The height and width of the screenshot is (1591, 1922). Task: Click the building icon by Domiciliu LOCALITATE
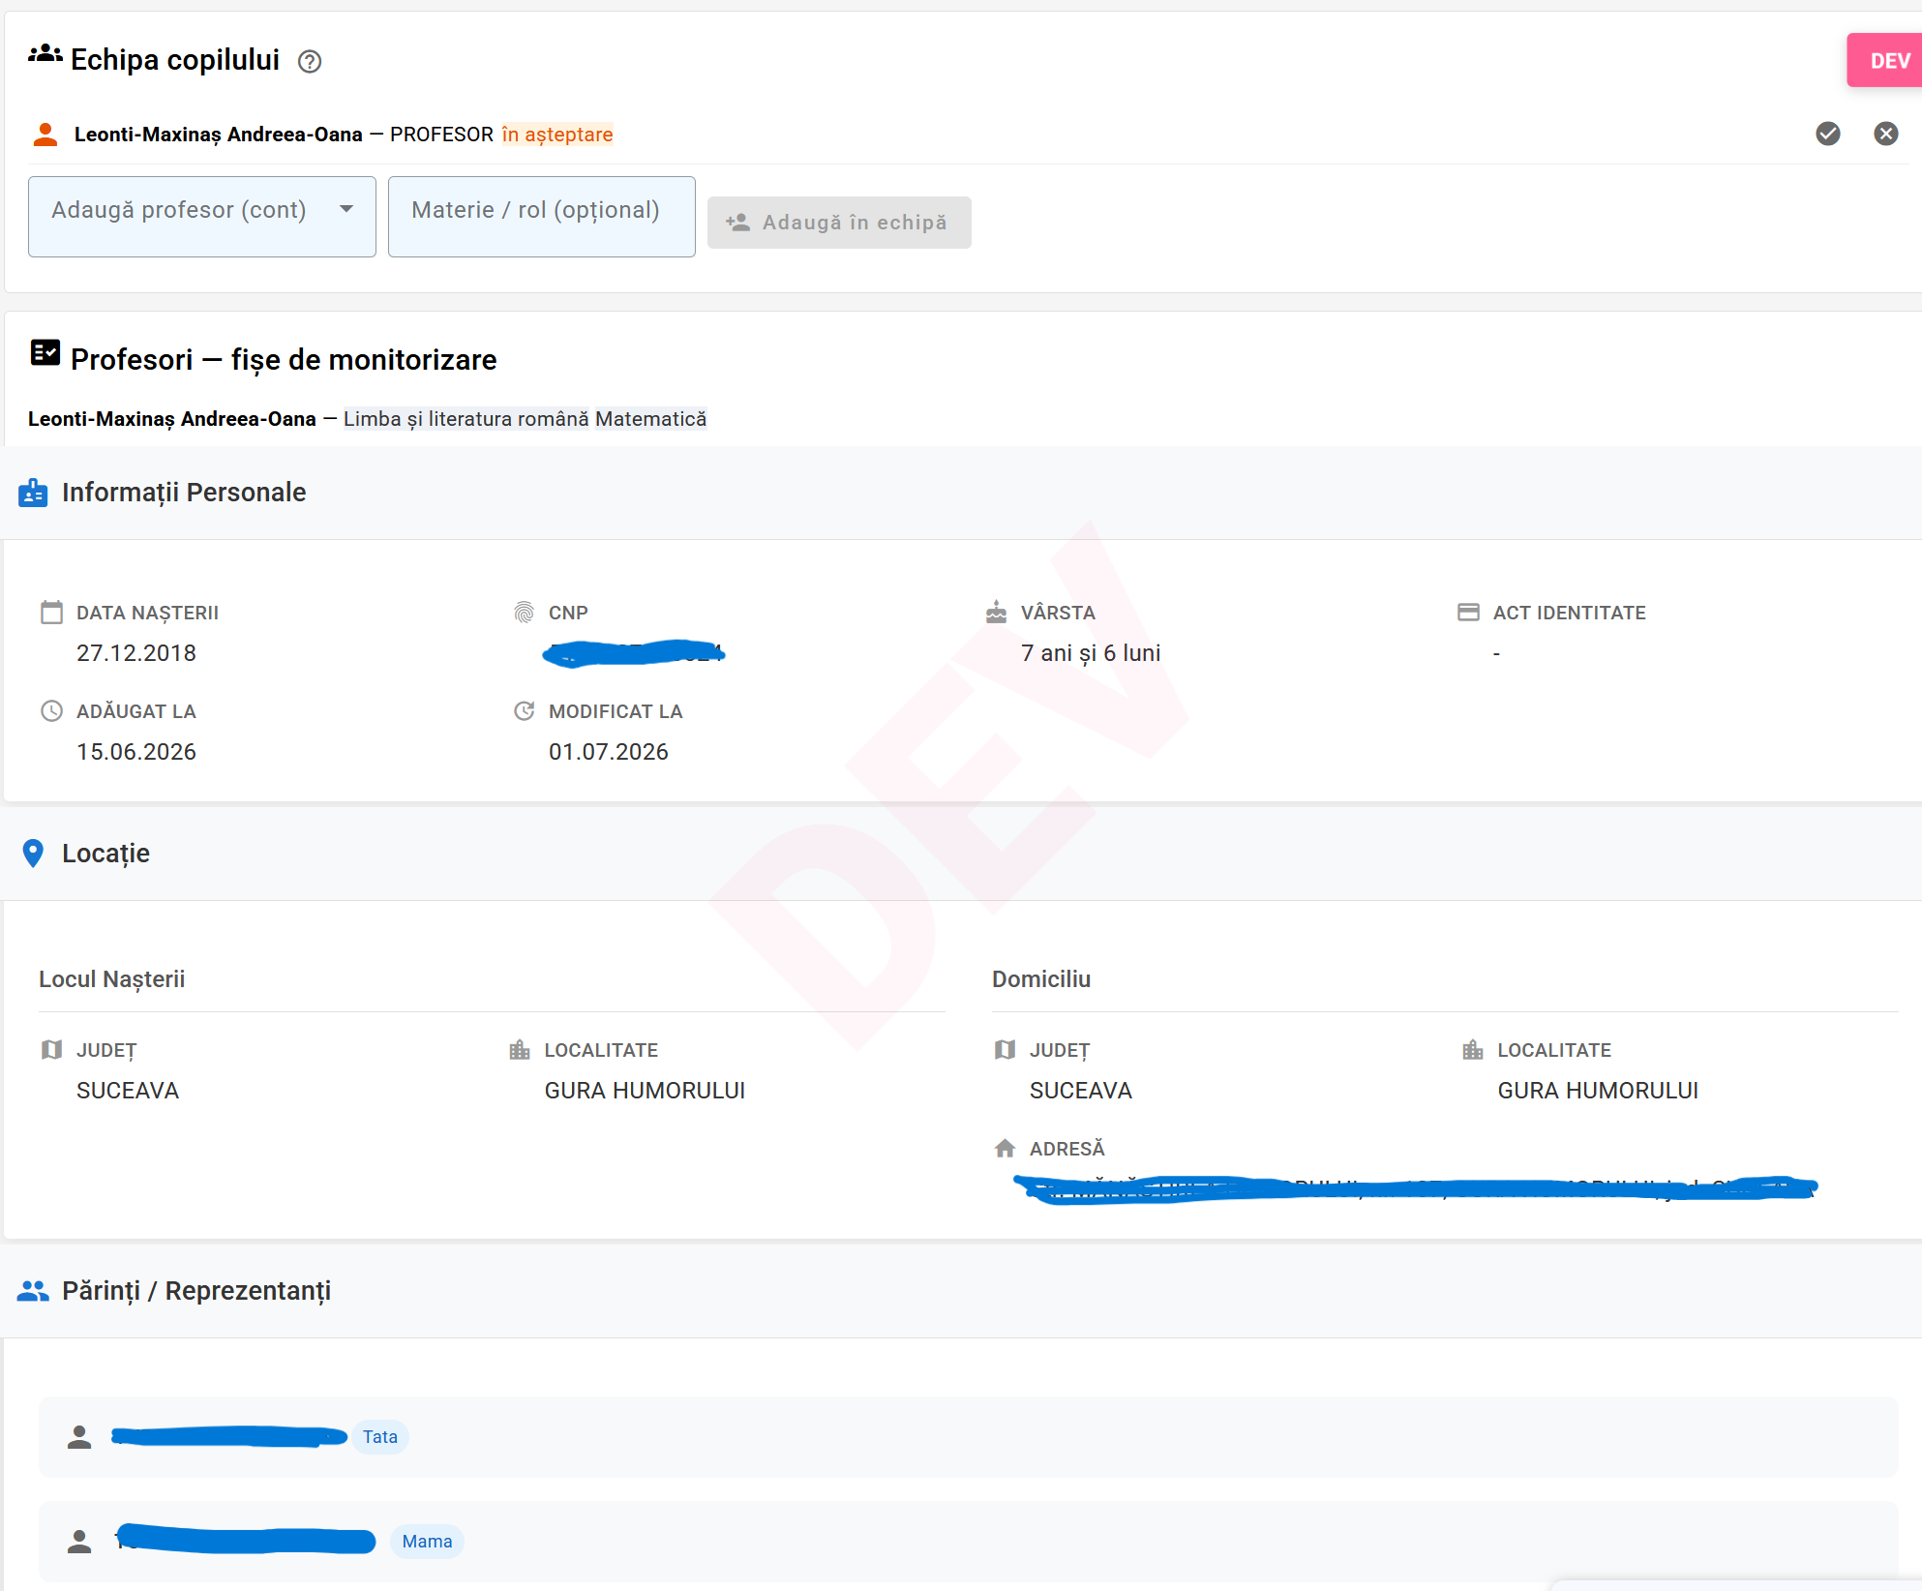[1473, 1050]
